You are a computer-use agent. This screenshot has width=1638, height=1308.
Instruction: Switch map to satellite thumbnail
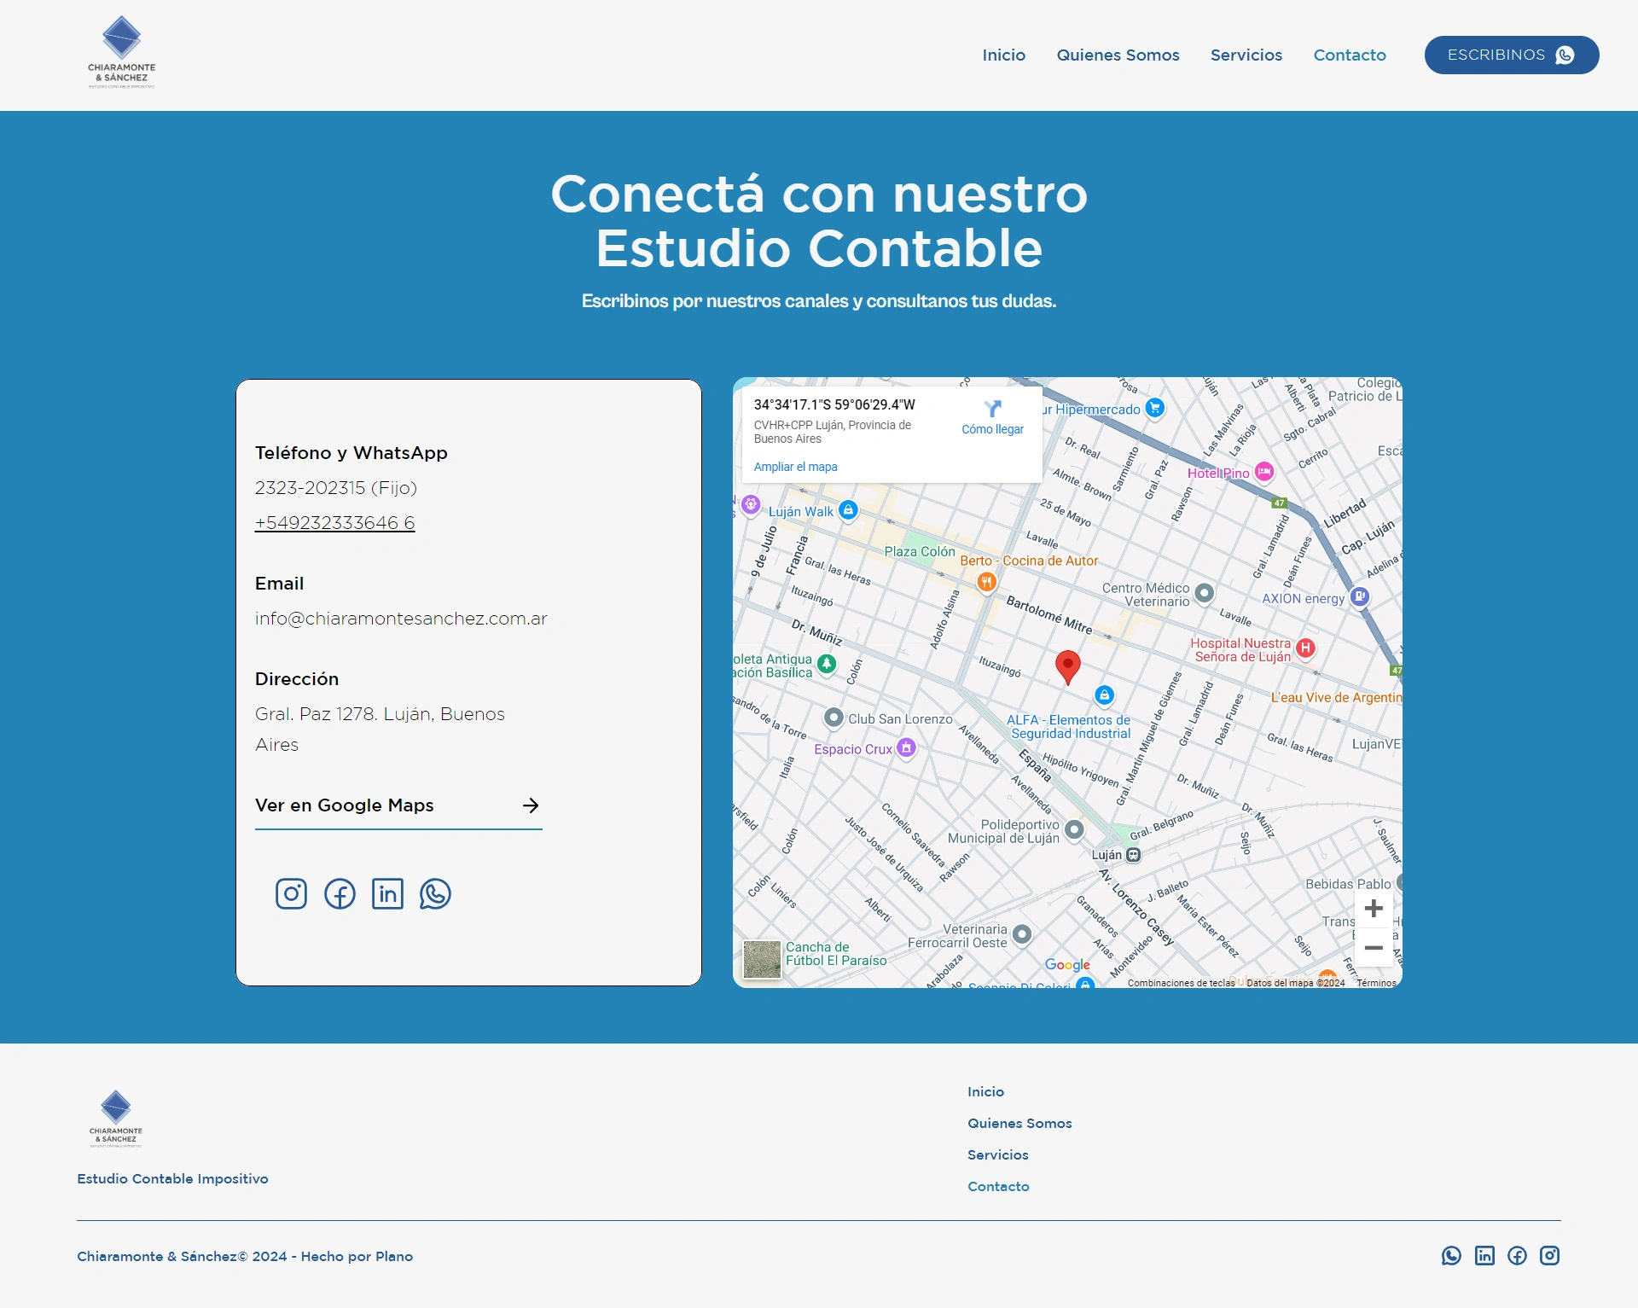762,959
